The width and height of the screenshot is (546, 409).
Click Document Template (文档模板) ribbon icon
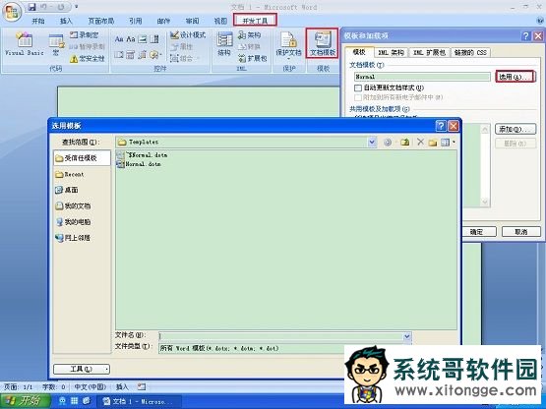point(323,43)
